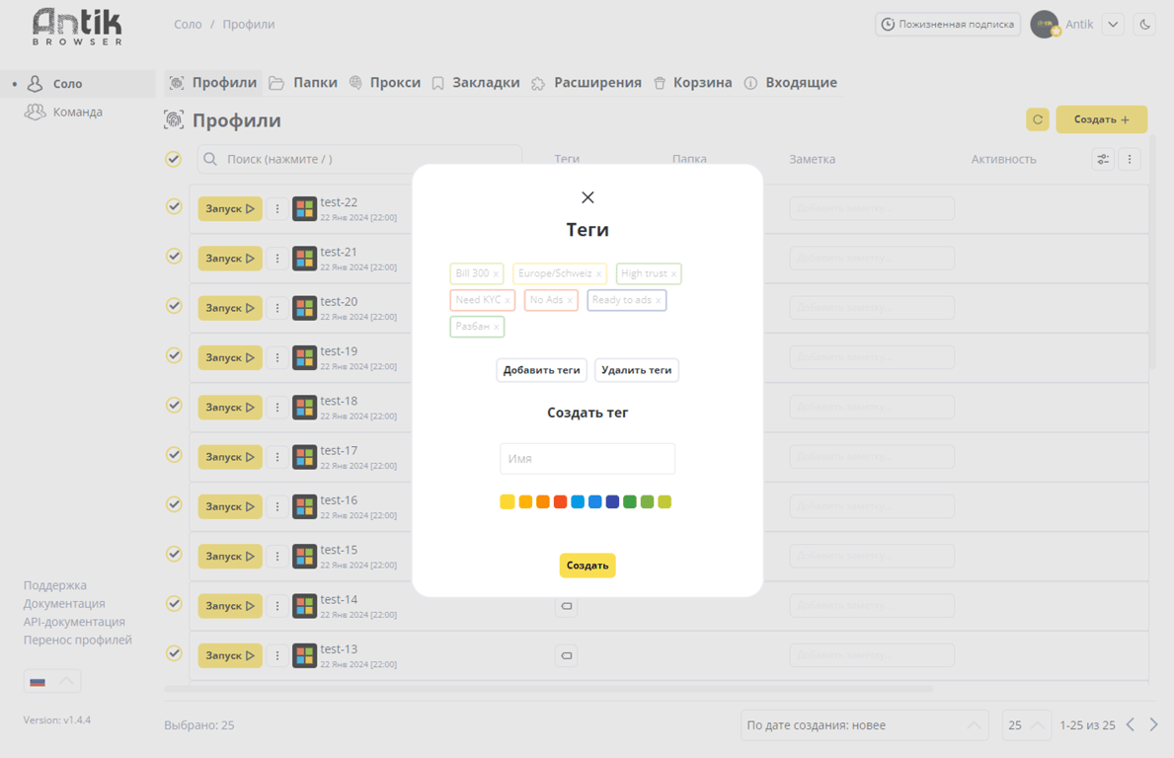Go to next page arrow

click(1154, 724)
